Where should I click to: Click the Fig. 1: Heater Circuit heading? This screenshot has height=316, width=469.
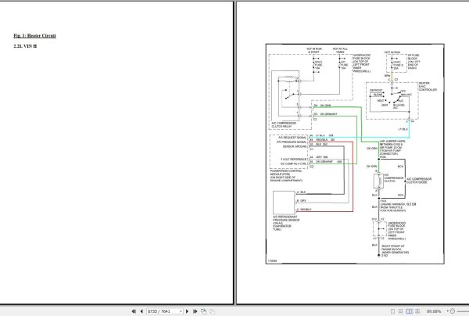tap(34, 36)
